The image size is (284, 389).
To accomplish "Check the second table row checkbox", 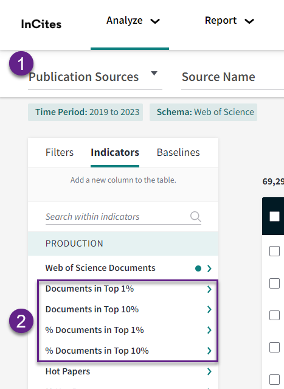I will 275,283.
